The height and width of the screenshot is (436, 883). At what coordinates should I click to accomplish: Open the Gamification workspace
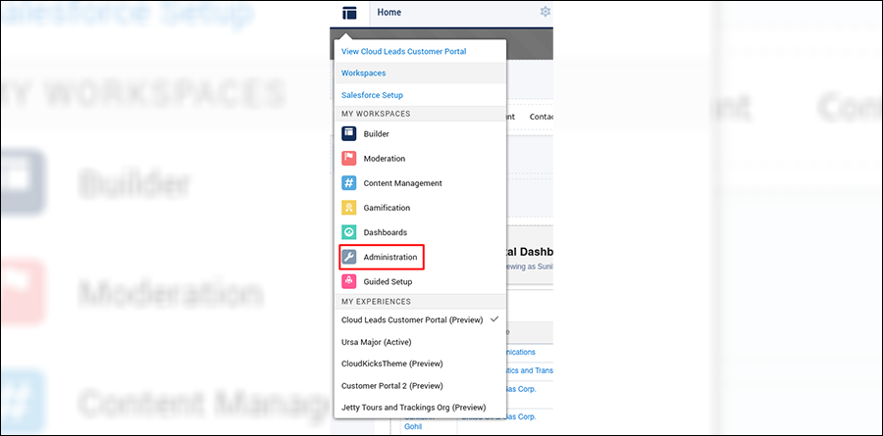[387, 208]
